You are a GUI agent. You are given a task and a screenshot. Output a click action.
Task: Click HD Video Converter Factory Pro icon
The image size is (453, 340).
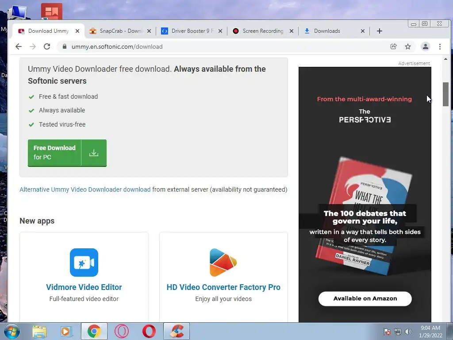click(223, 263)
